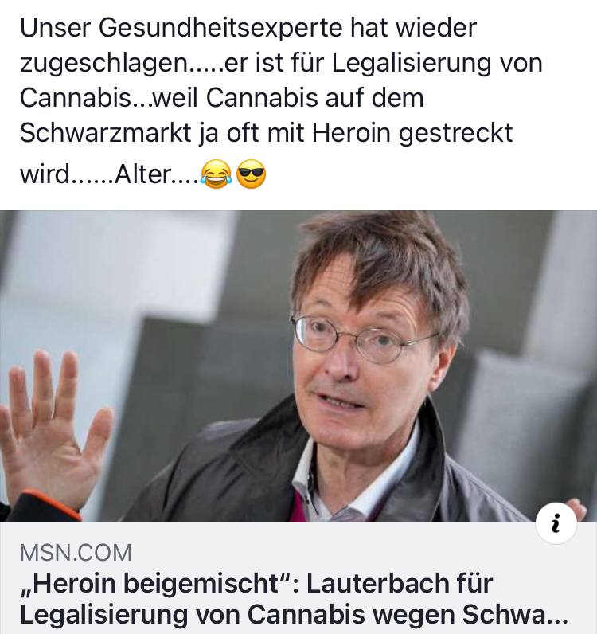The width and height of the screenshot is (597, 634).
Task: Open the article preview photo
Action: 298,366
